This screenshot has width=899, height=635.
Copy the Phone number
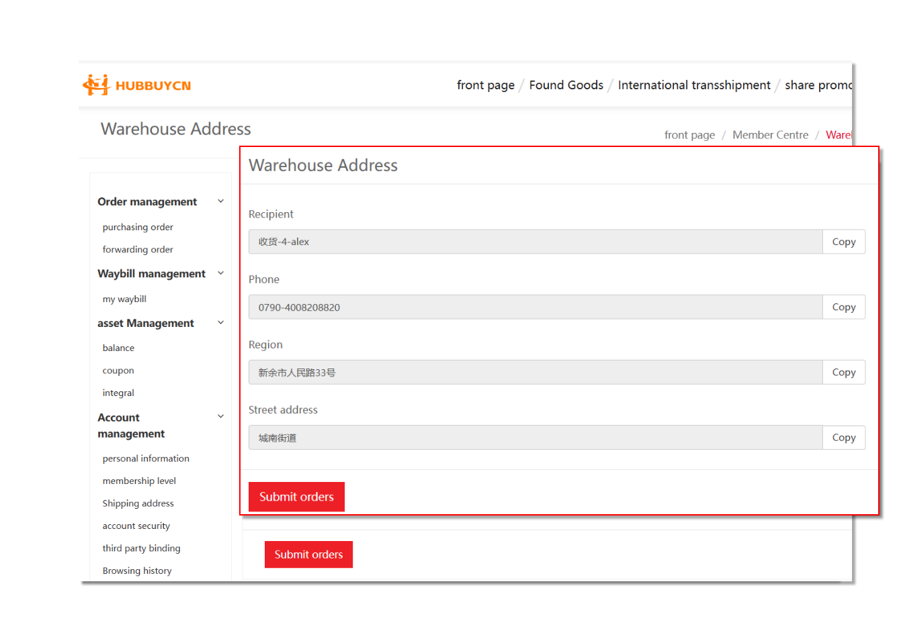[x=843, y=307]
